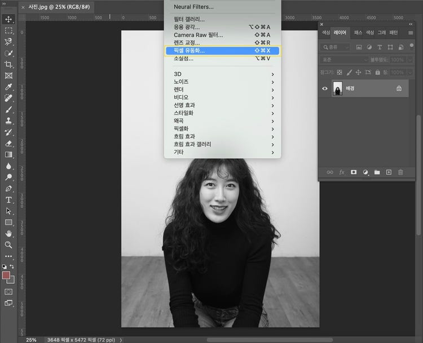Hide the 배경 layer with eye icon

pyautogui.click(x=324, y=88)
